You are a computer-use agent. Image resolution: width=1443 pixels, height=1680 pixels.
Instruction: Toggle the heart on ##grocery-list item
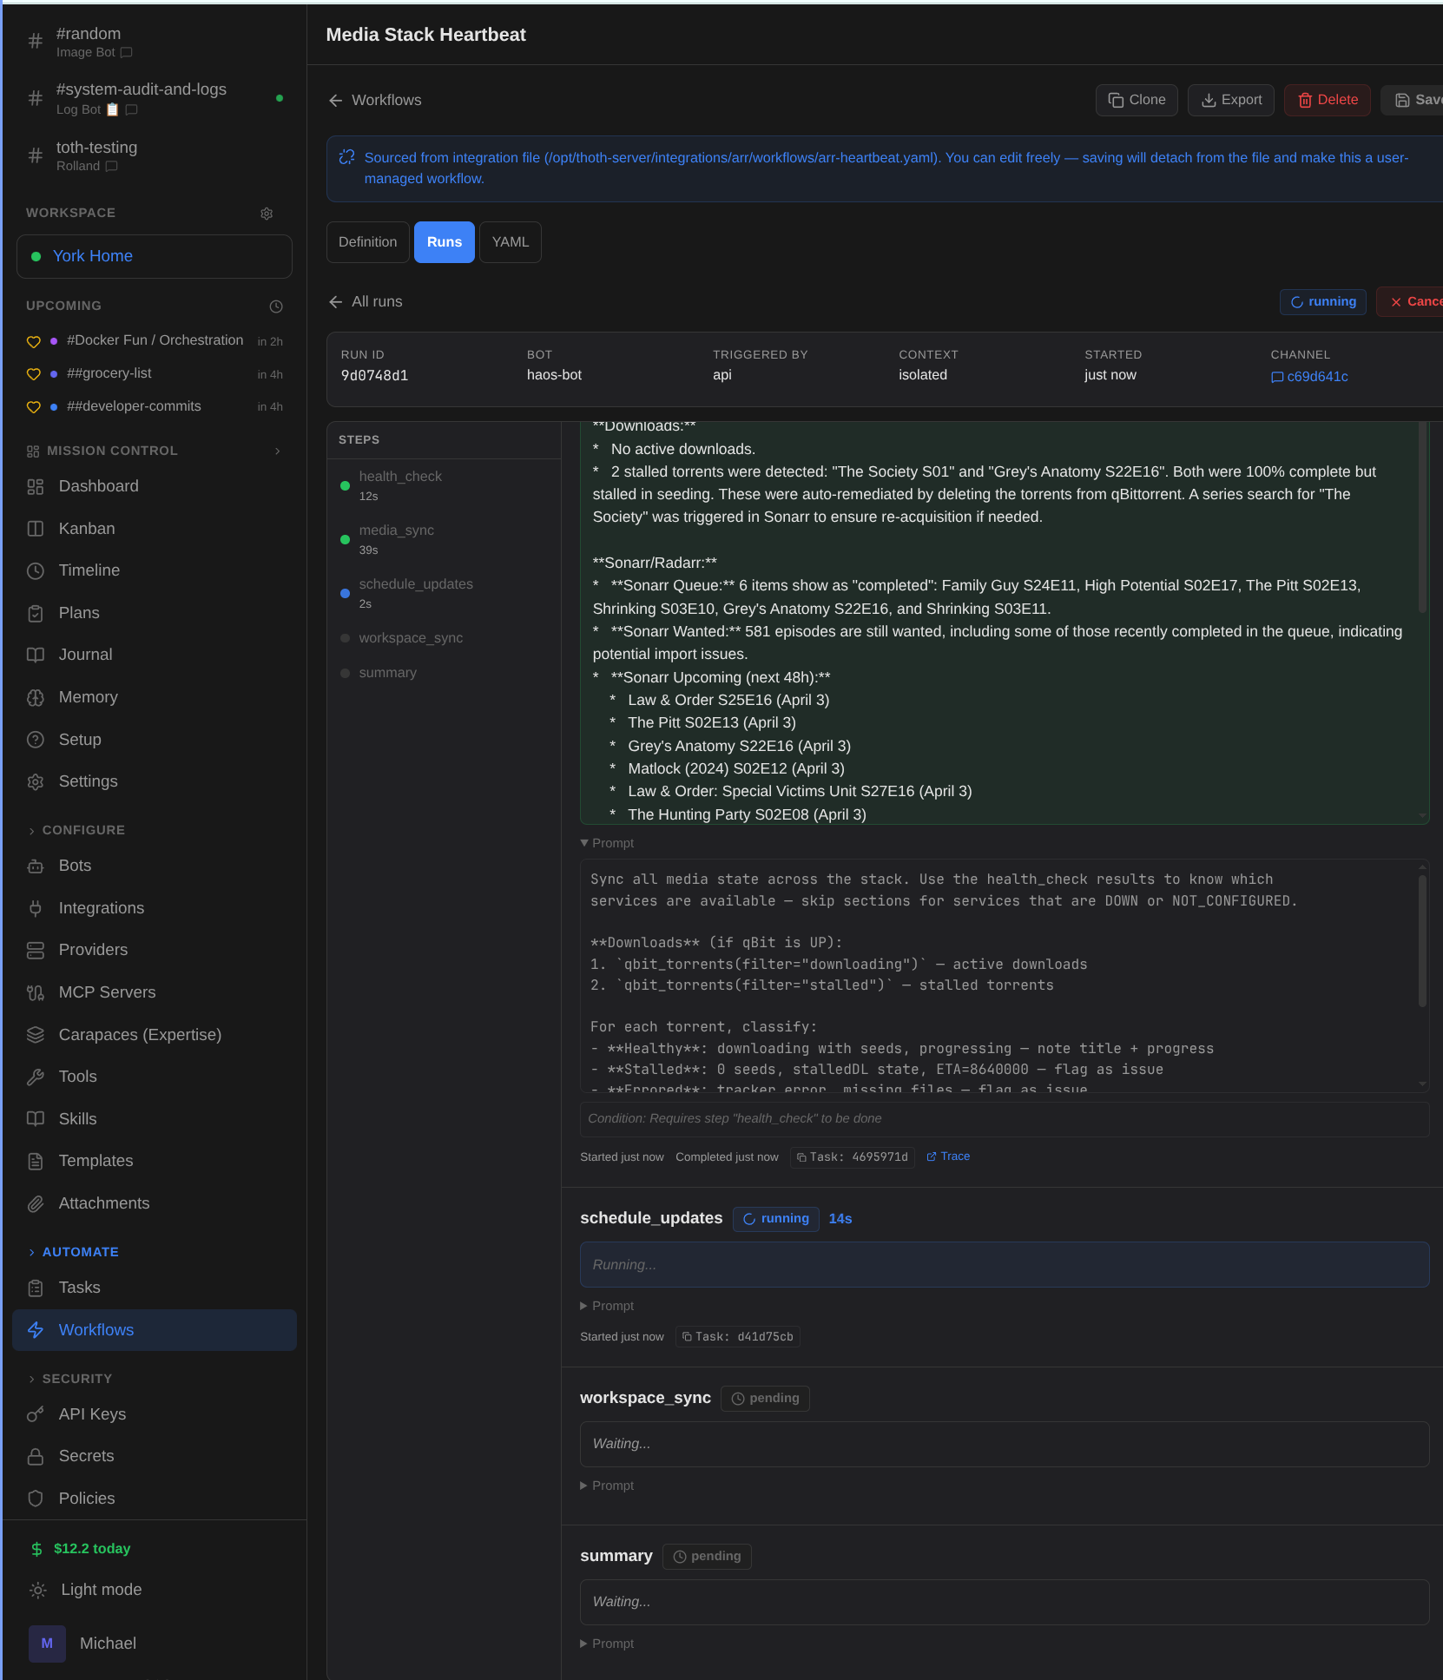coord(34,374)
